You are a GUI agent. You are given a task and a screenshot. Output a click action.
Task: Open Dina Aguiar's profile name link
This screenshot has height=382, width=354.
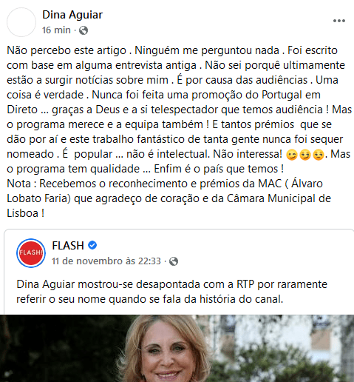72,15
